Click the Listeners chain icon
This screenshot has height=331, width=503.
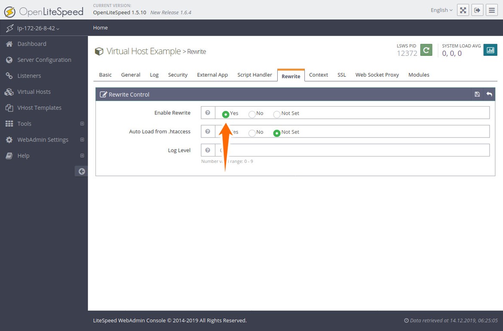coord(9,76)
